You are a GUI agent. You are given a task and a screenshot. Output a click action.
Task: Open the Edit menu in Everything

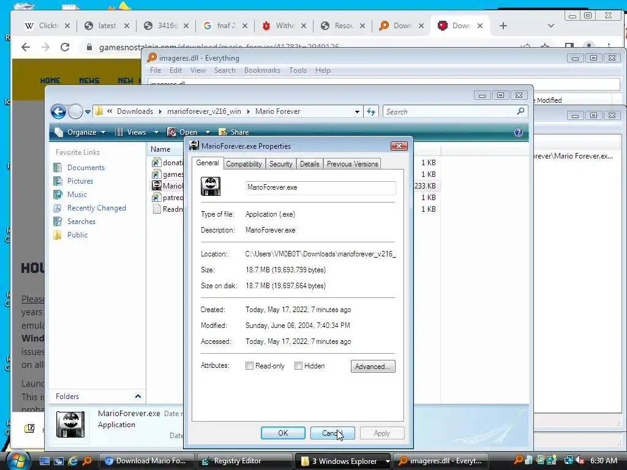[x=176, y=70]
